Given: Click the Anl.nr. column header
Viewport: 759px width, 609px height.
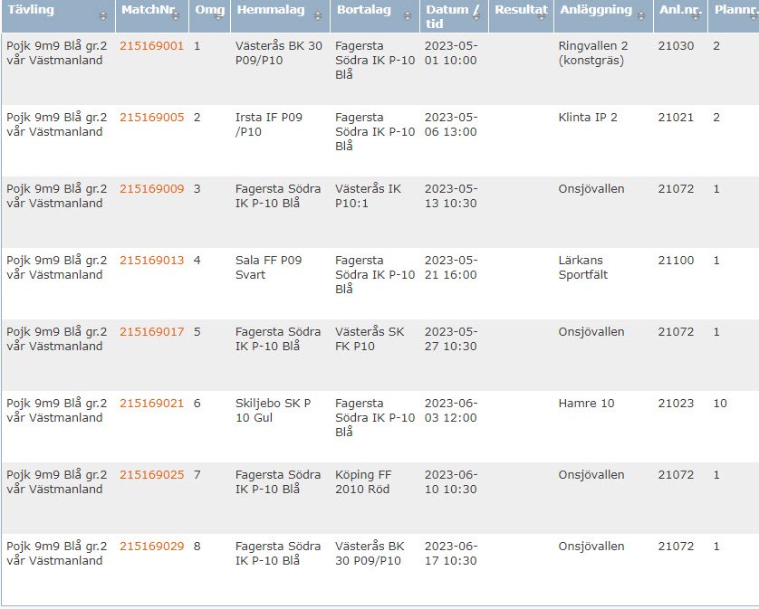Looking at the screenshot, I should click(677, 10).
